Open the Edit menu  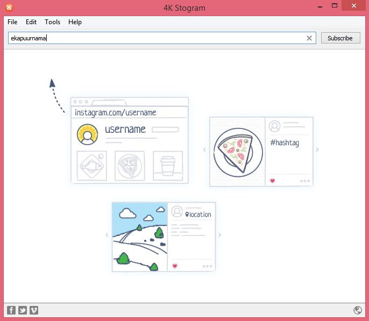31,22
